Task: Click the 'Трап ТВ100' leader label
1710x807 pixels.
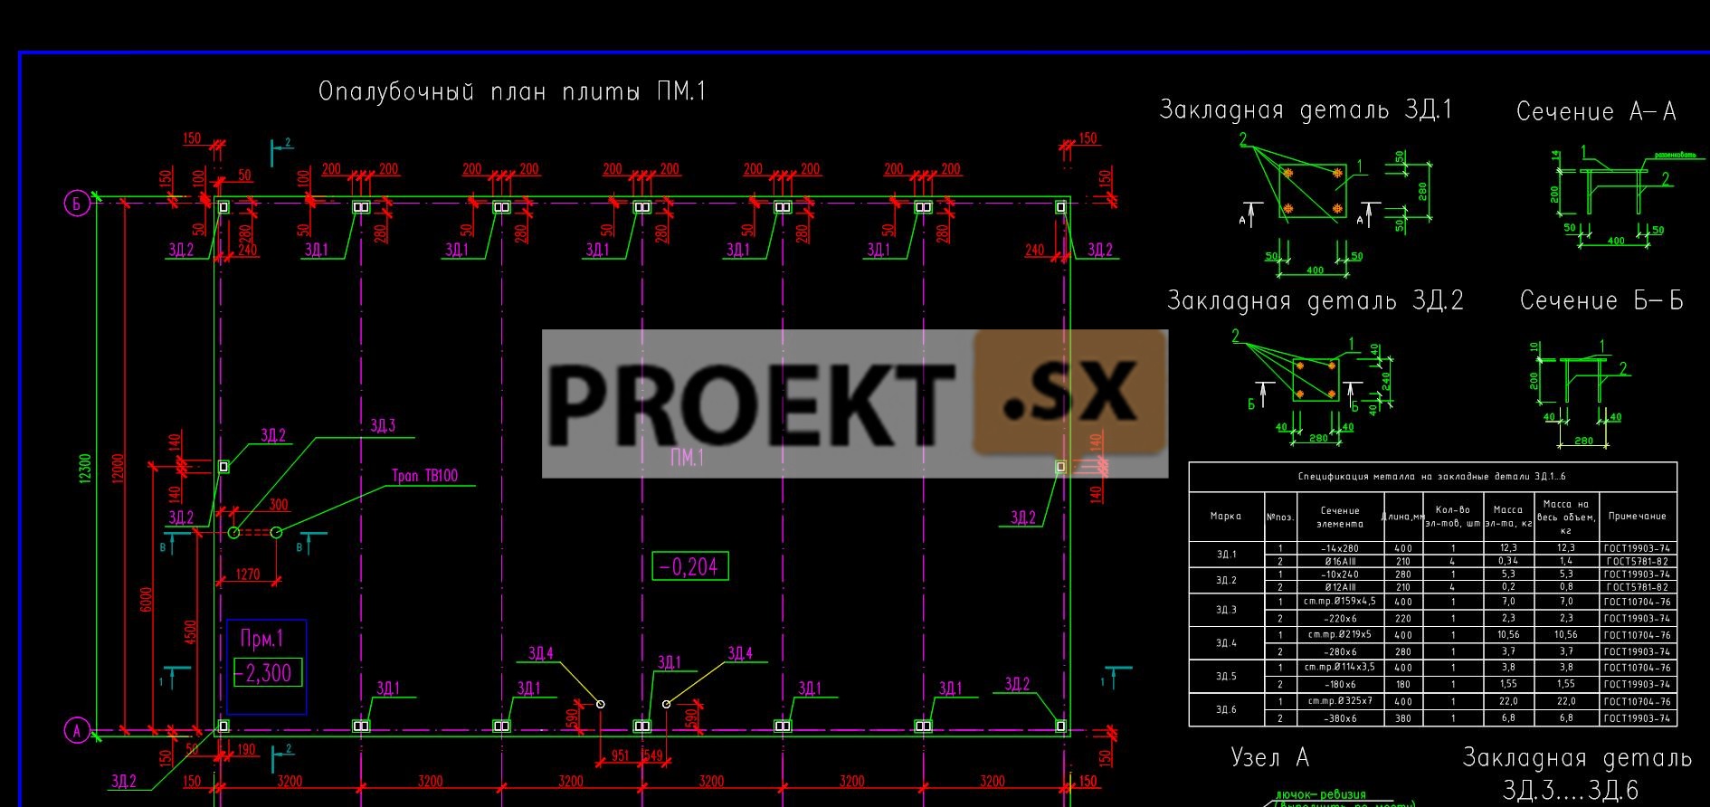Action: point(424,476)
